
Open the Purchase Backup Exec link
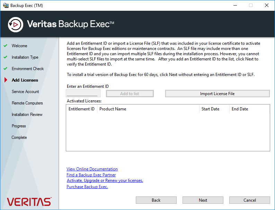tap(87, 187)
